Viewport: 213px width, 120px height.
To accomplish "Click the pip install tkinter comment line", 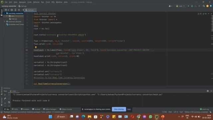I will point(45,13).
